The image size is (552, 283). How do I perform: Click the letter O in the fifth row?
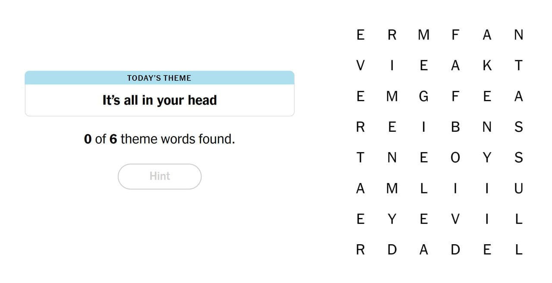tap(455, 158)
